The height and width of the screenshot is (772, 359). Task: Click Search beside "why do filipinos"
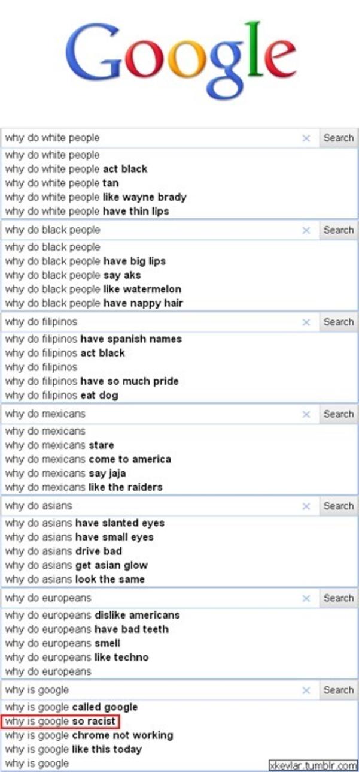coord(339,322)
